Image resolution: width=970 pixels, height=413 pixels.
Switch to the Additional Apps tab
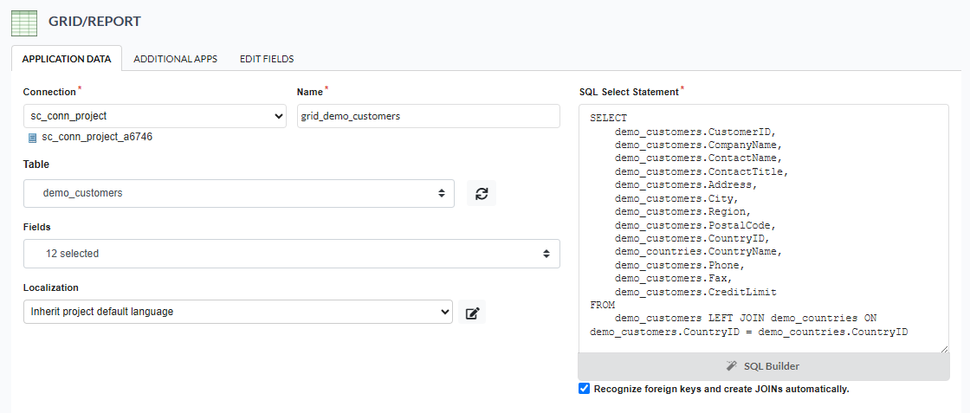coord(175,59)
